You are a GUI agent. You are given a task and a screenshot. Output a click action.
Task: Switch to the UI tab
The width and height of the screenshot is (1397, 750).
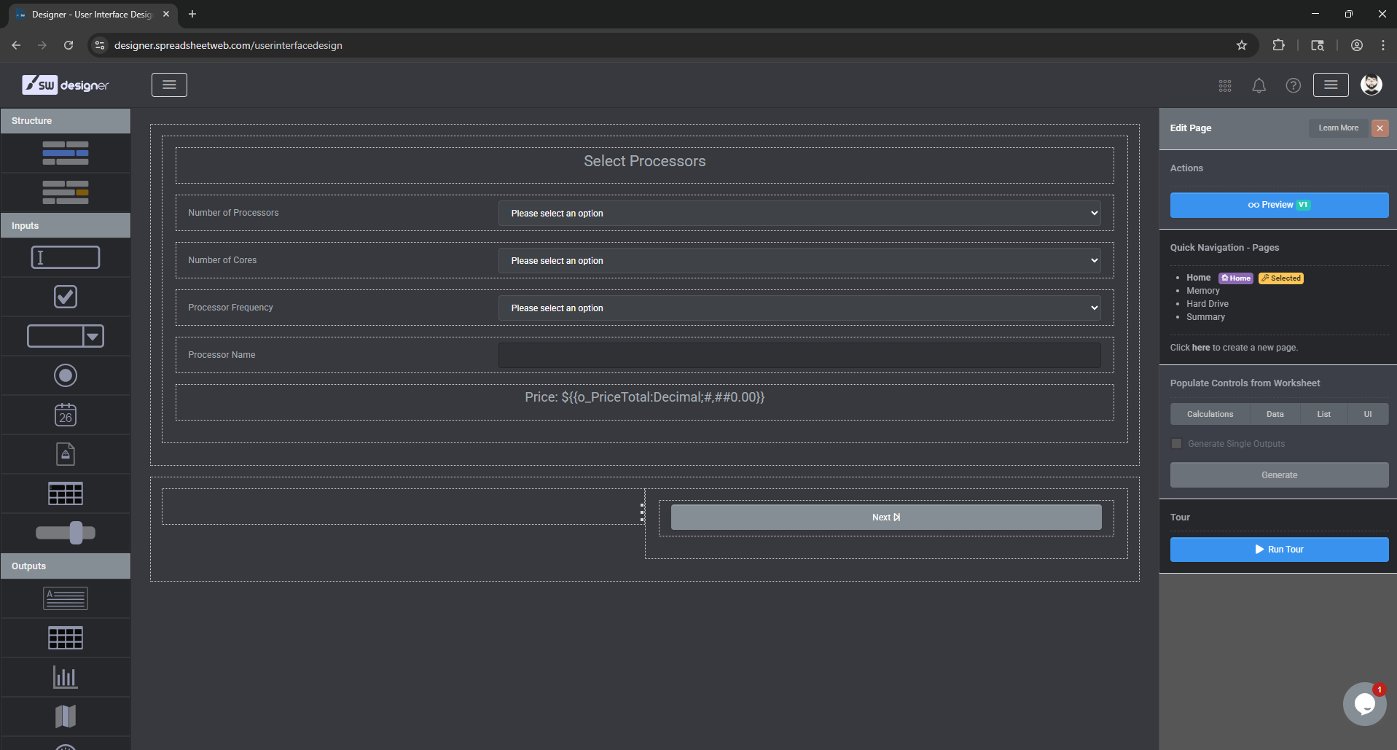(1368, 413)
